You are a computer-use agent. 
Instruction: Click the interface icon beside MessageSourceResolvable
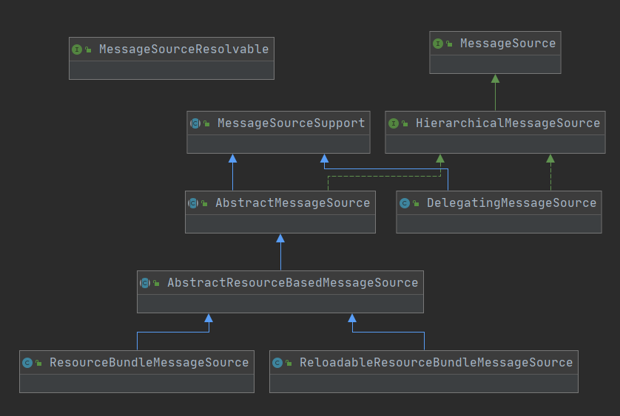pyautogui.click(x=77, y=50)
